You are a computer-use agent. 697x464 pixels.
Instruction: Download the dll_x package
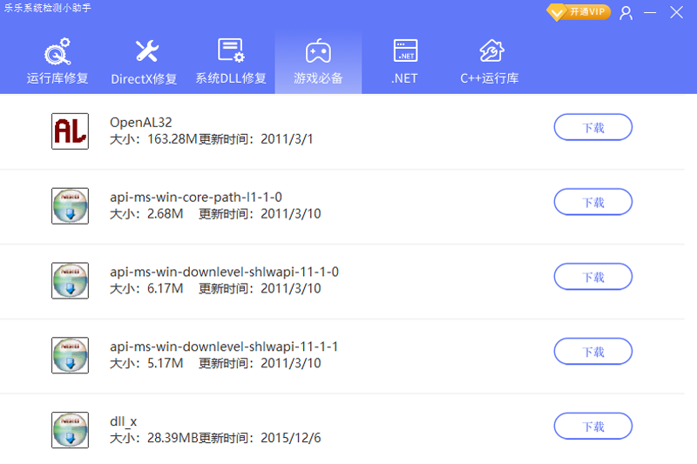point(593,426)
